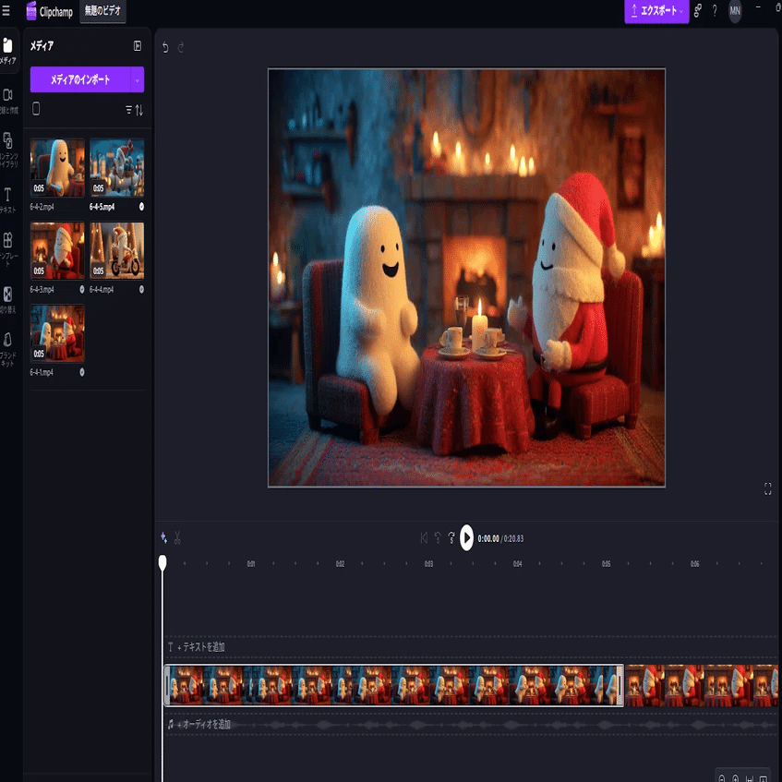The width and height of the screenshot is (782, 782).
Task: Select the 6-4-4.mp4 motorcycle thumbnail
Action: (x=117, y=250)
